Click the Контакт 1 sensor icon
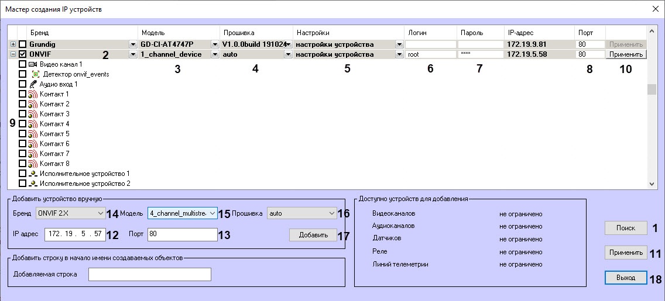Screen dimensions: 665x301 coord(33,94)
